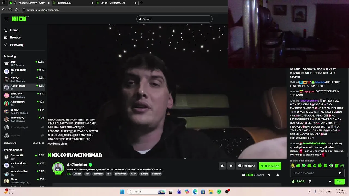Click the Kick logo
The image size is (349, 196).
click(x=20, y=19)
